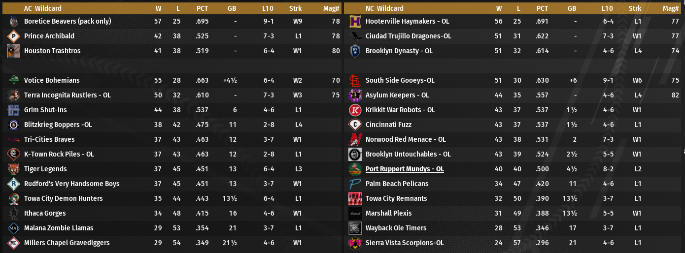
Task: Open Brooklyn Dynasty - OL team page
Action: 399,51
